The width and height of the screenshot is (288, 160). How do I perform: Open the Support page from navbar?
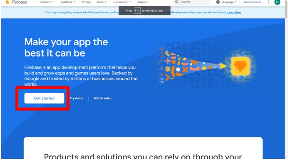tap(142, 2)
